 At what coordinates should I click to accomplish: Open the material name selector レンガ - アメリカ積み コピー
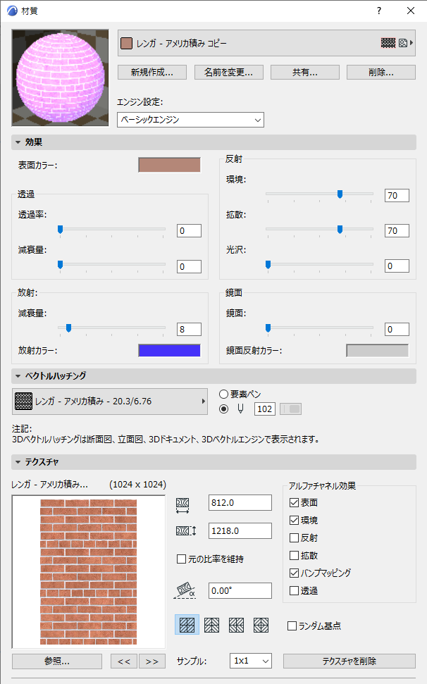point(266,43)
